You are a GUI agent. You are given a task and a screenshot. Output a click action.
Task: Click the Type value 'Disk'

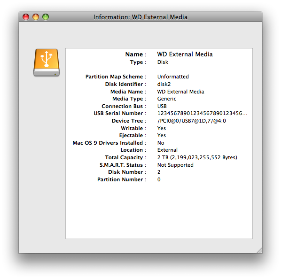click(x=163, y=62)
